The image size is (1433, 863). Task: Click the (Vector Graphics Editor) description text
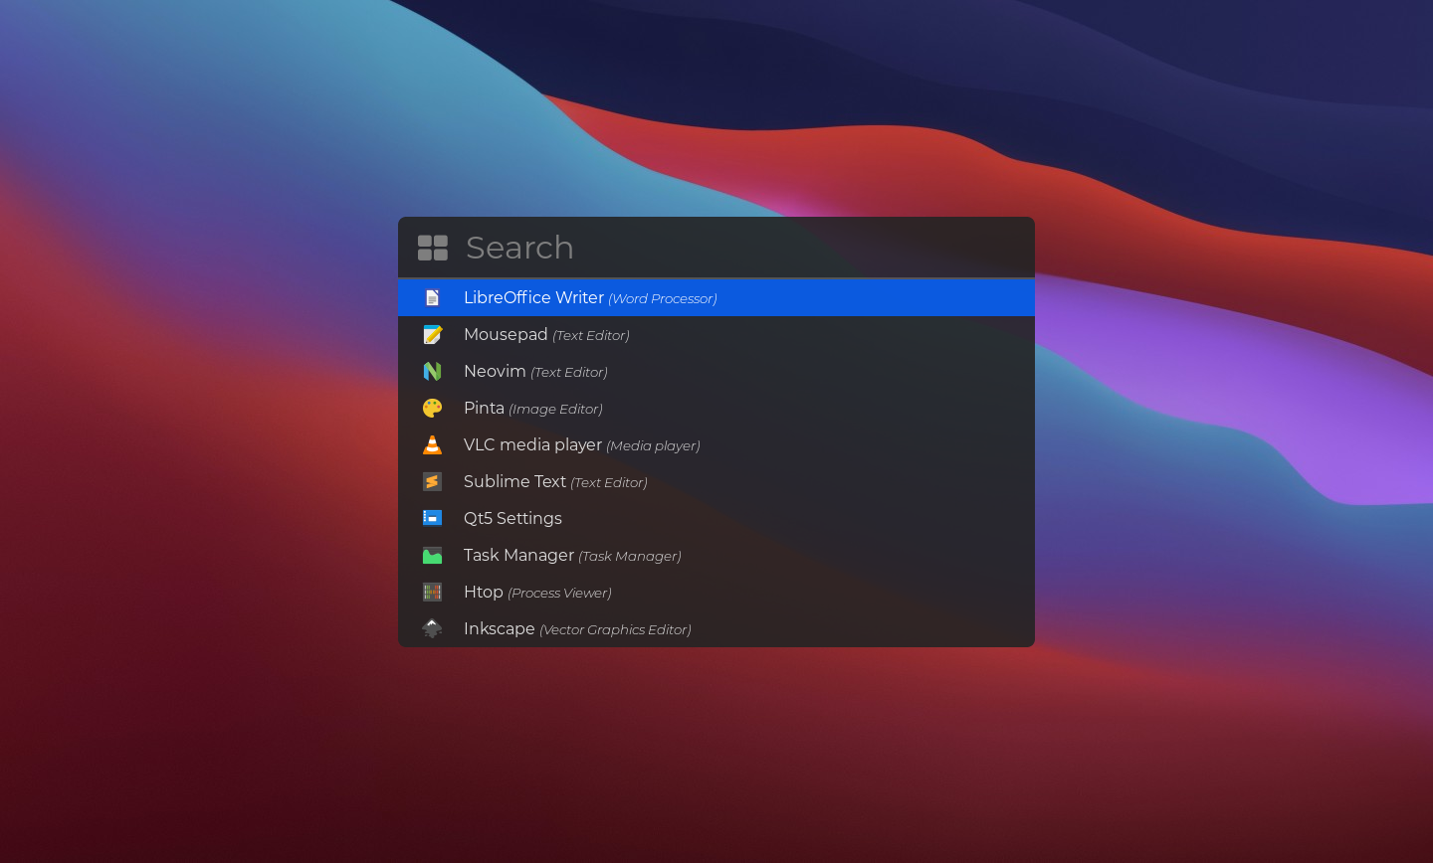pyautogui.click(x=615, y=629)
